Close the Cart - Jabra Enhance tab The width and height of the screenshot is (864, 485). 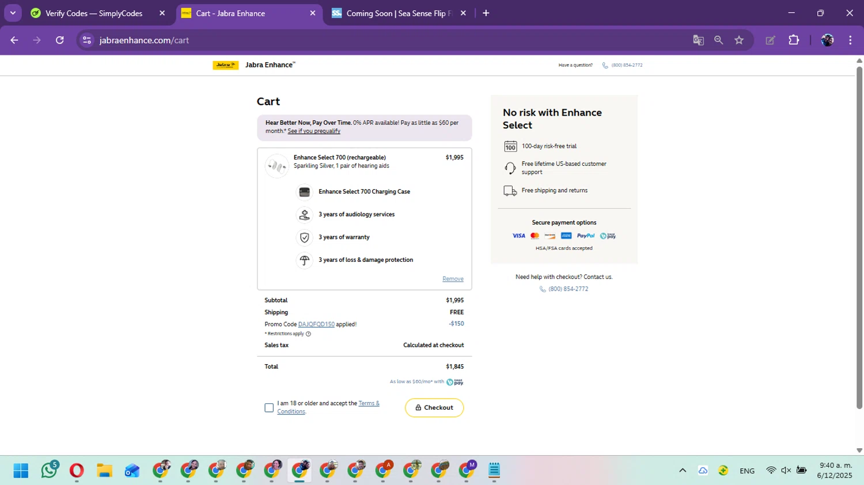coord(313,13)
